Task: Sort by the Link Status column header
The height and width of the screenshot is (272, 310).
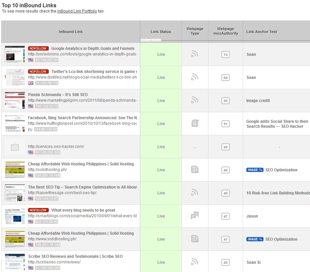Action: pyautogui.click(x=161, y=32)
